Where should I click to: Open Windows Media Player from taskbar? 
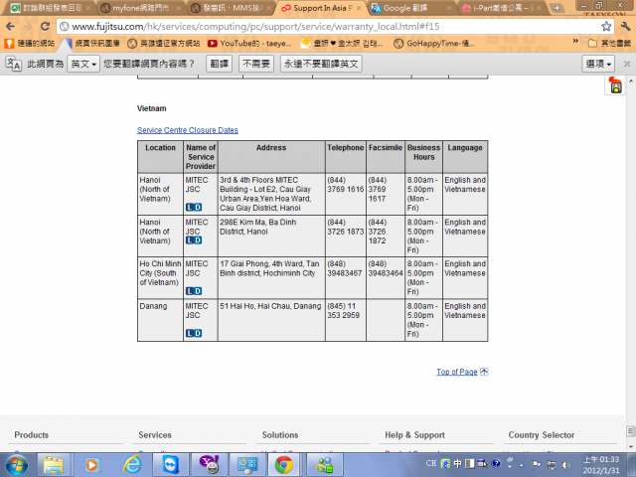92,465
